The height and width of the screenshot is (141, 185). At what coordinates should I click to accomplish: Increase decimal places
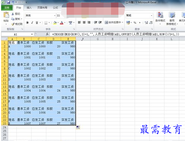click(146, 23)
